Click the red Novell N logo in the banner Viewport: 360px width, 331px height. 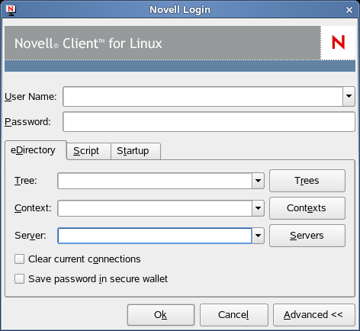(338, 43)
